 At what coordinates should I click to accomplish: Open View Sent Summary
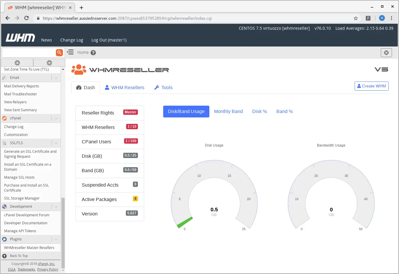(20, 110)
